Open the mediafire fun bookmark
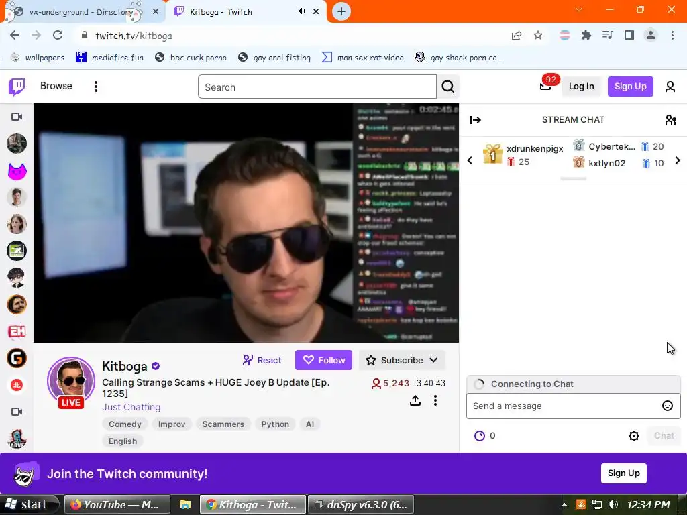The image size is (687, 515). coord(109,58)
